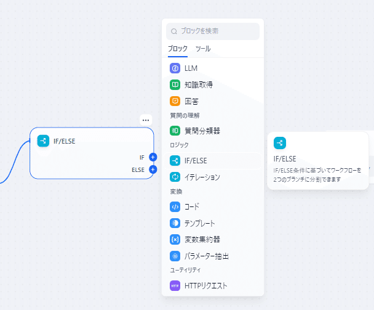Click the IF/ELSE tooltip card icon
This screenshot has height=310, width=374.
(x=280, y=143)
